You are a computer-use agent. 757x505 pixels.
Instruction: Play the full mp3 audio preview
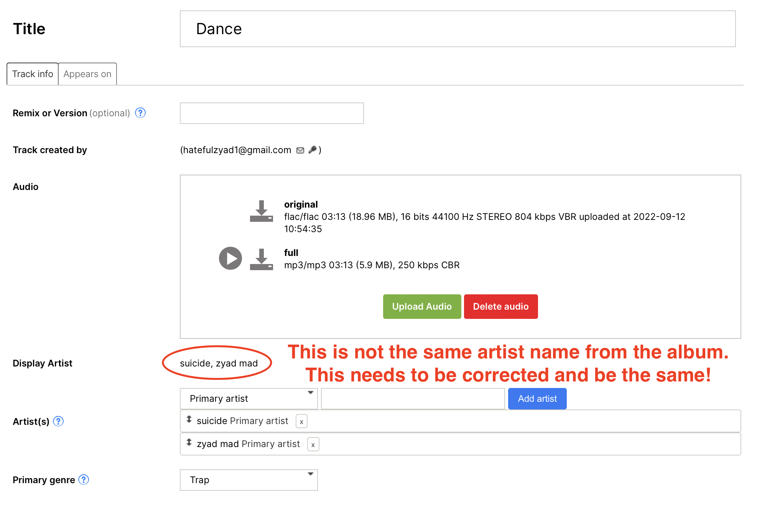click(230, 258)
